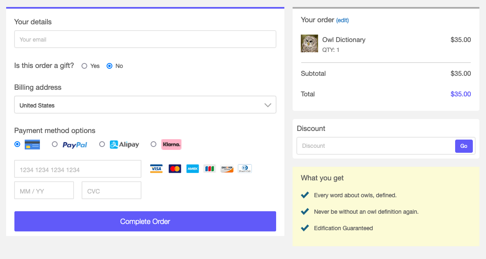Click the American Express icon

click(193, 169)
